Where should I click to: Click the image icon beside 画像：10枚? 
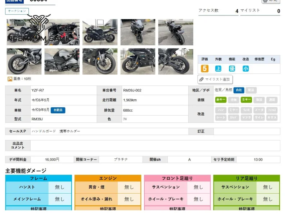(10, 79)
